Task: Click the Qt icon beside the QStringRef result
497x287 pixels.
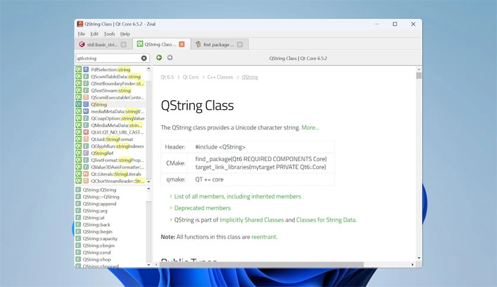Action: click(x=78, y=153)
